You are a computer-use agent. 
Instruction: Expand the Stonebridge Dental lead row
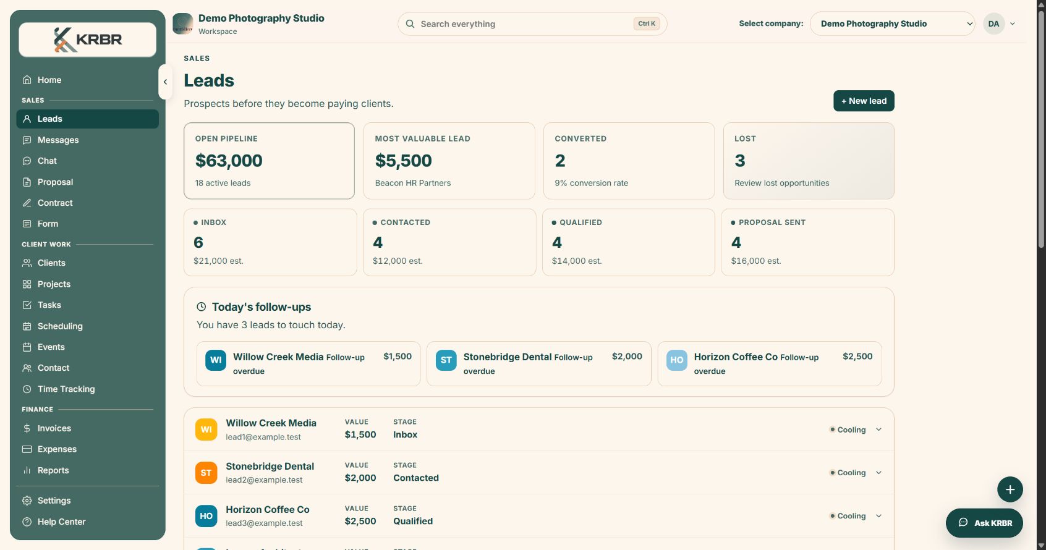pyautogui.click(x=878, y=473)
